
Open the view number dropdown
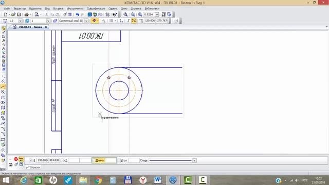(48, 21)
